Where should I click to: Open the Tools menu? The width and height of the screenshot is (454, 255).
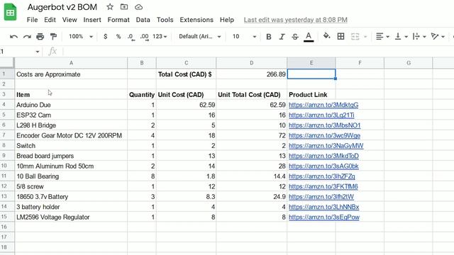coord(165,20)
